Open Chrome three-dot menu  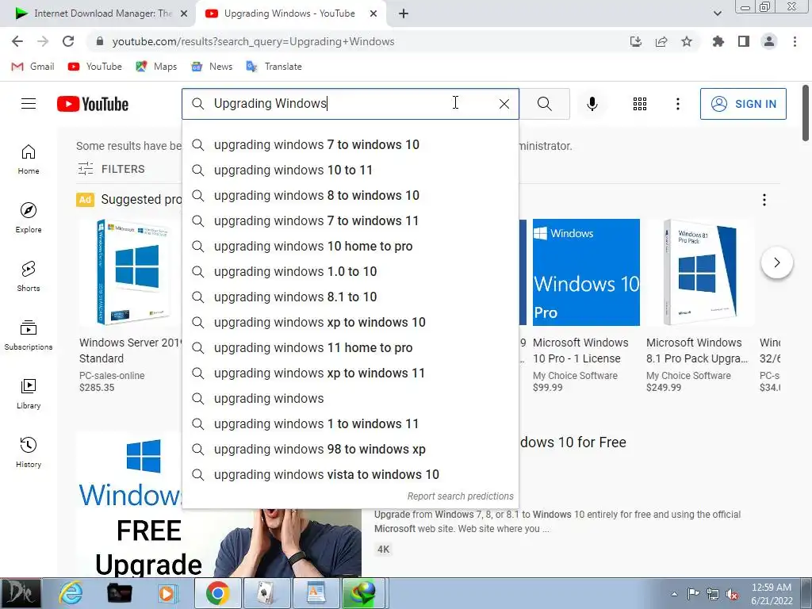[x=795, y=41]
